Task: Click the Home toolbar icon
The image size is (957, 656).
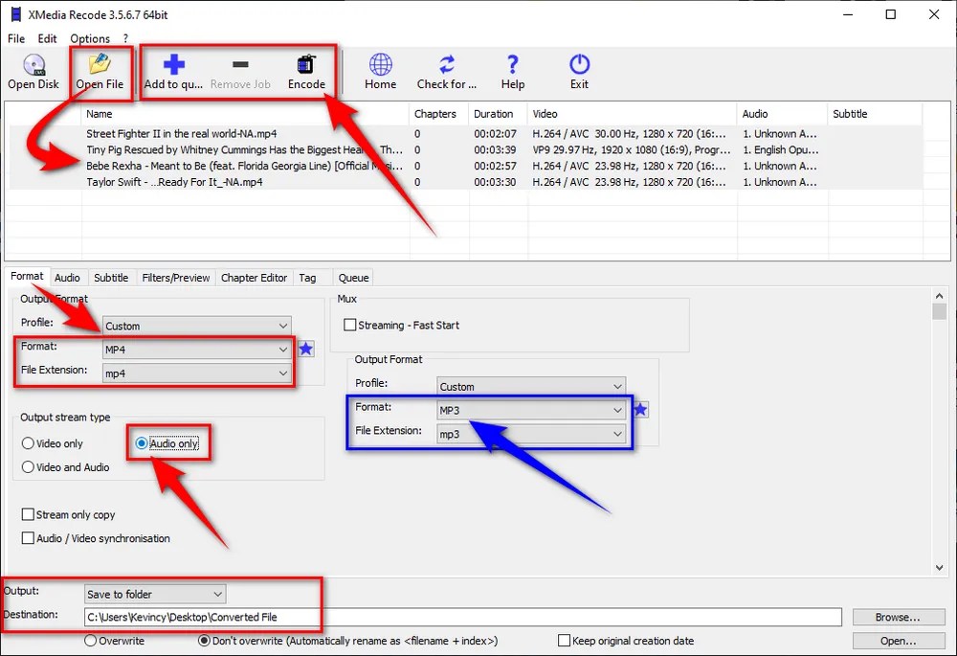Action: 380,69
